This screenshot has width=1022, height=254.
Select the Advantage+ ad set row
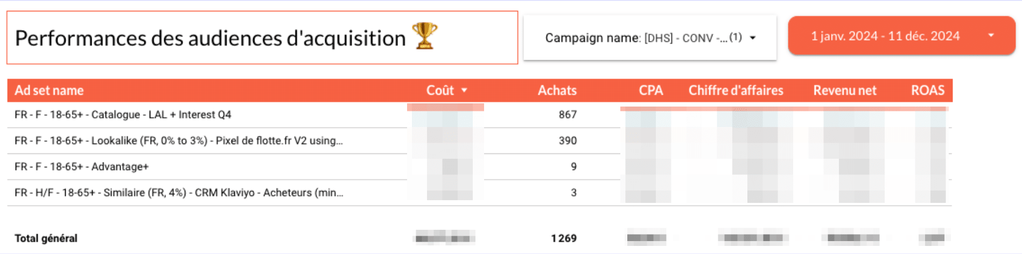479,166
